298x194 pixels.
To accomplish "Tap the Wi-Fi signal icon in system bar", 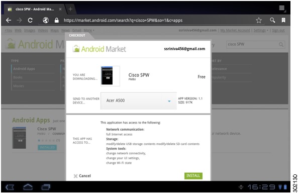I will point(280,187).
